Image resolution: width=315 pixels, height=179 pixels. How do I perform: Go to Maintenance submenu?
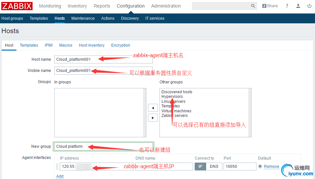click(x=83, y=18)
